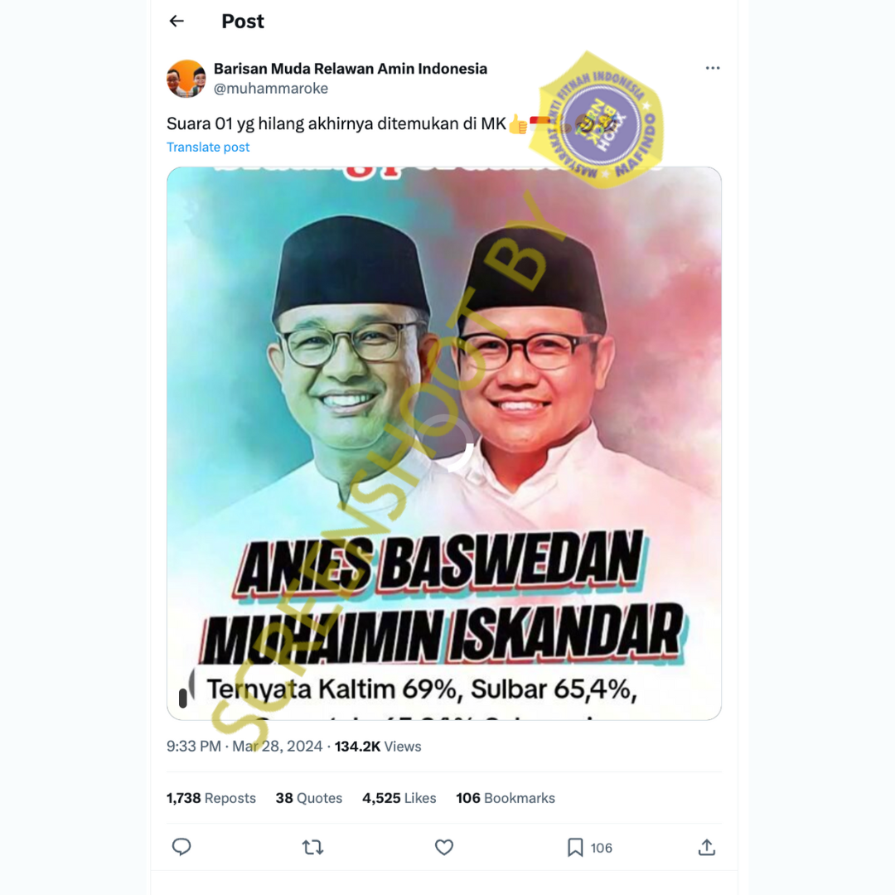Share the post using the upload icon
The height and width of the screenshot is (895, 895).
tap(707, 847)
